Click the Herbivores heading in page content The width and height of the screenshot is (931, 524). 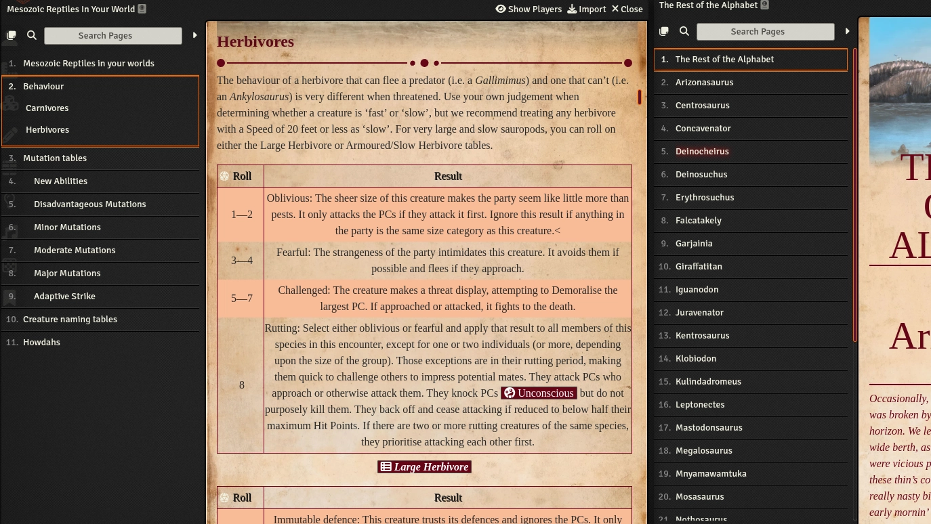(x=255, y=41)
